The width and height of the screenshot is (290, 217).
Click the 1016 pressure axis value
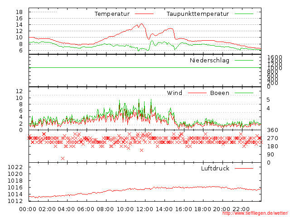[15, 188]
